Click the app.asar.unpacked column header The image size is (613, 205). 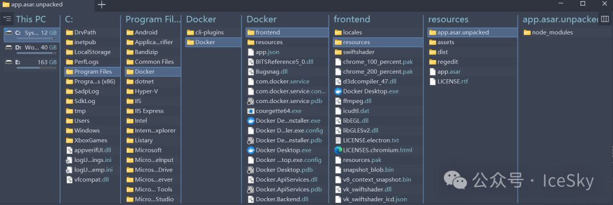pyautogui.click(x=561, y=19)
